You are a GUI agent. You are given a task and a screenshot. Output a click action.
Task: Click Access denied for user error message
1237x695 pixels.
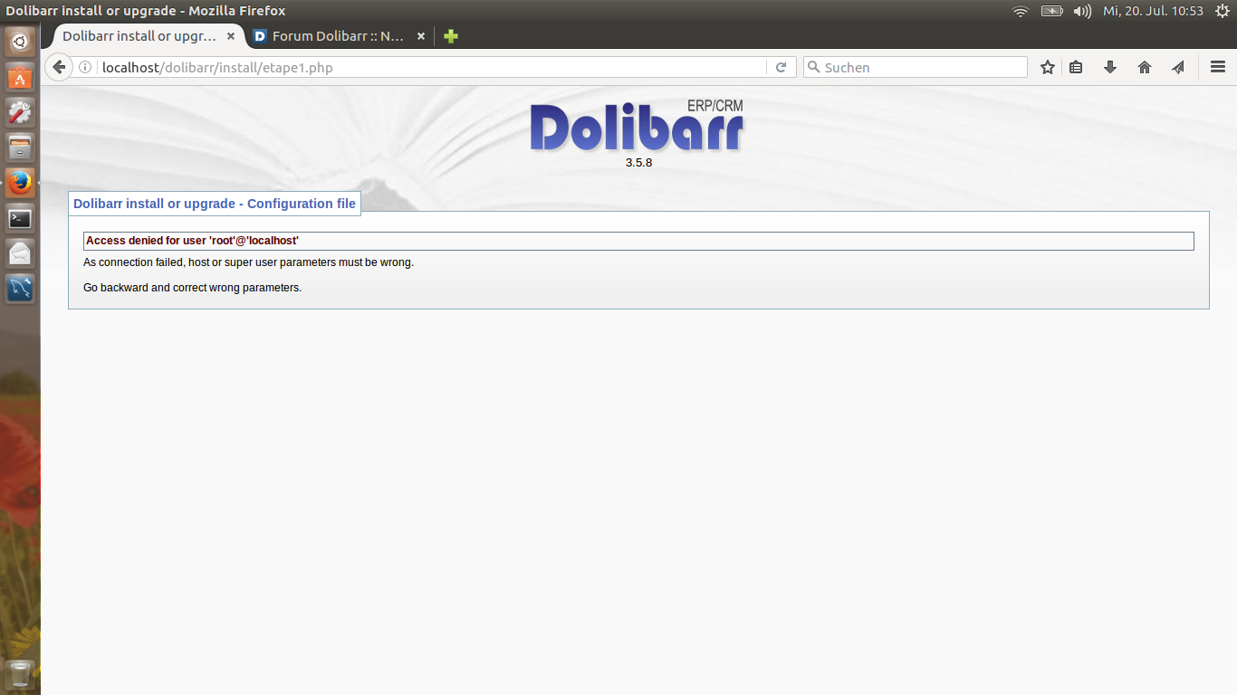tap(192, 241)
